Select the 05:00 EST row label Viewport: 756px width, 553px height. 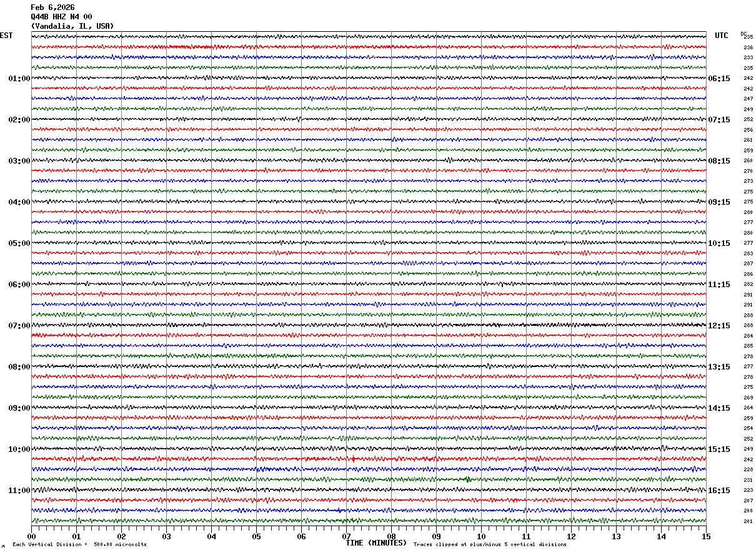point(19,243)
